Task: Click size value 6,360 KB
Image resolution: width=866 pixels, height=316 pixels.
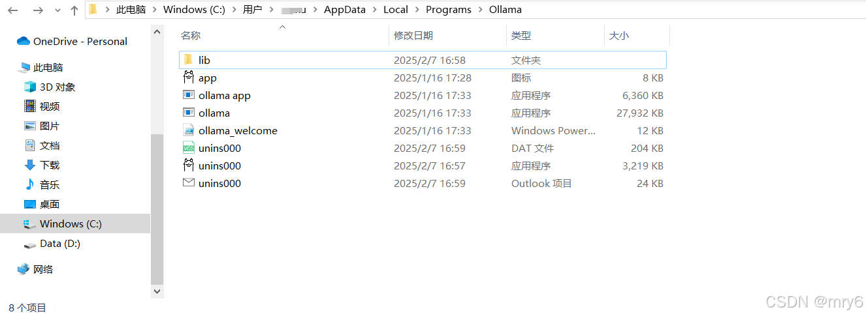Action: tap(643, 96)
